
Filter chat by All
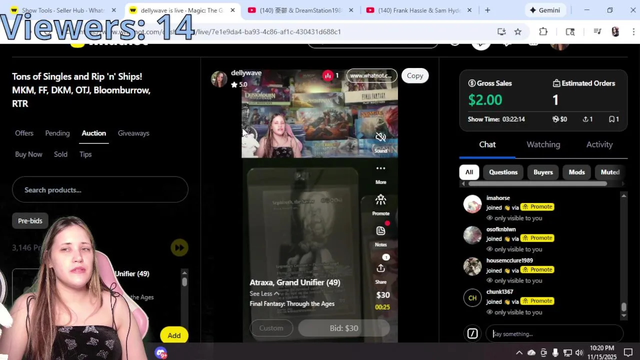pyautogui.click(x=469, y=172)
